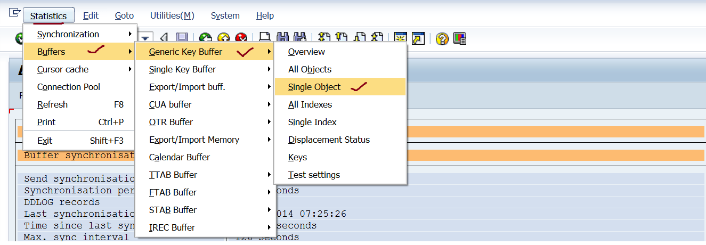Click the 'Time since last syn' row text
Image resolution: width=706 pixels, height=245 pixels.
tap(79, 226)
